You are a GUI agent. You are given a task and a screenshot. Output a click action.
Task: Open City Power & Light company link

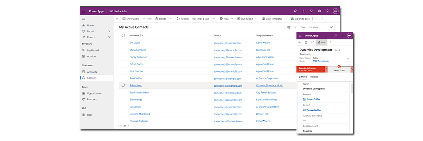tap(266, 92)
